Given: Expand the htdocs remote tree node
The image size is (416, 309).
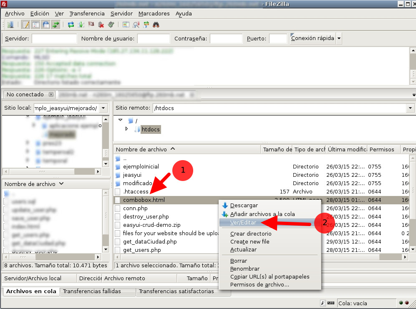Looking at the screenshot, I should [x=126, y=129].
